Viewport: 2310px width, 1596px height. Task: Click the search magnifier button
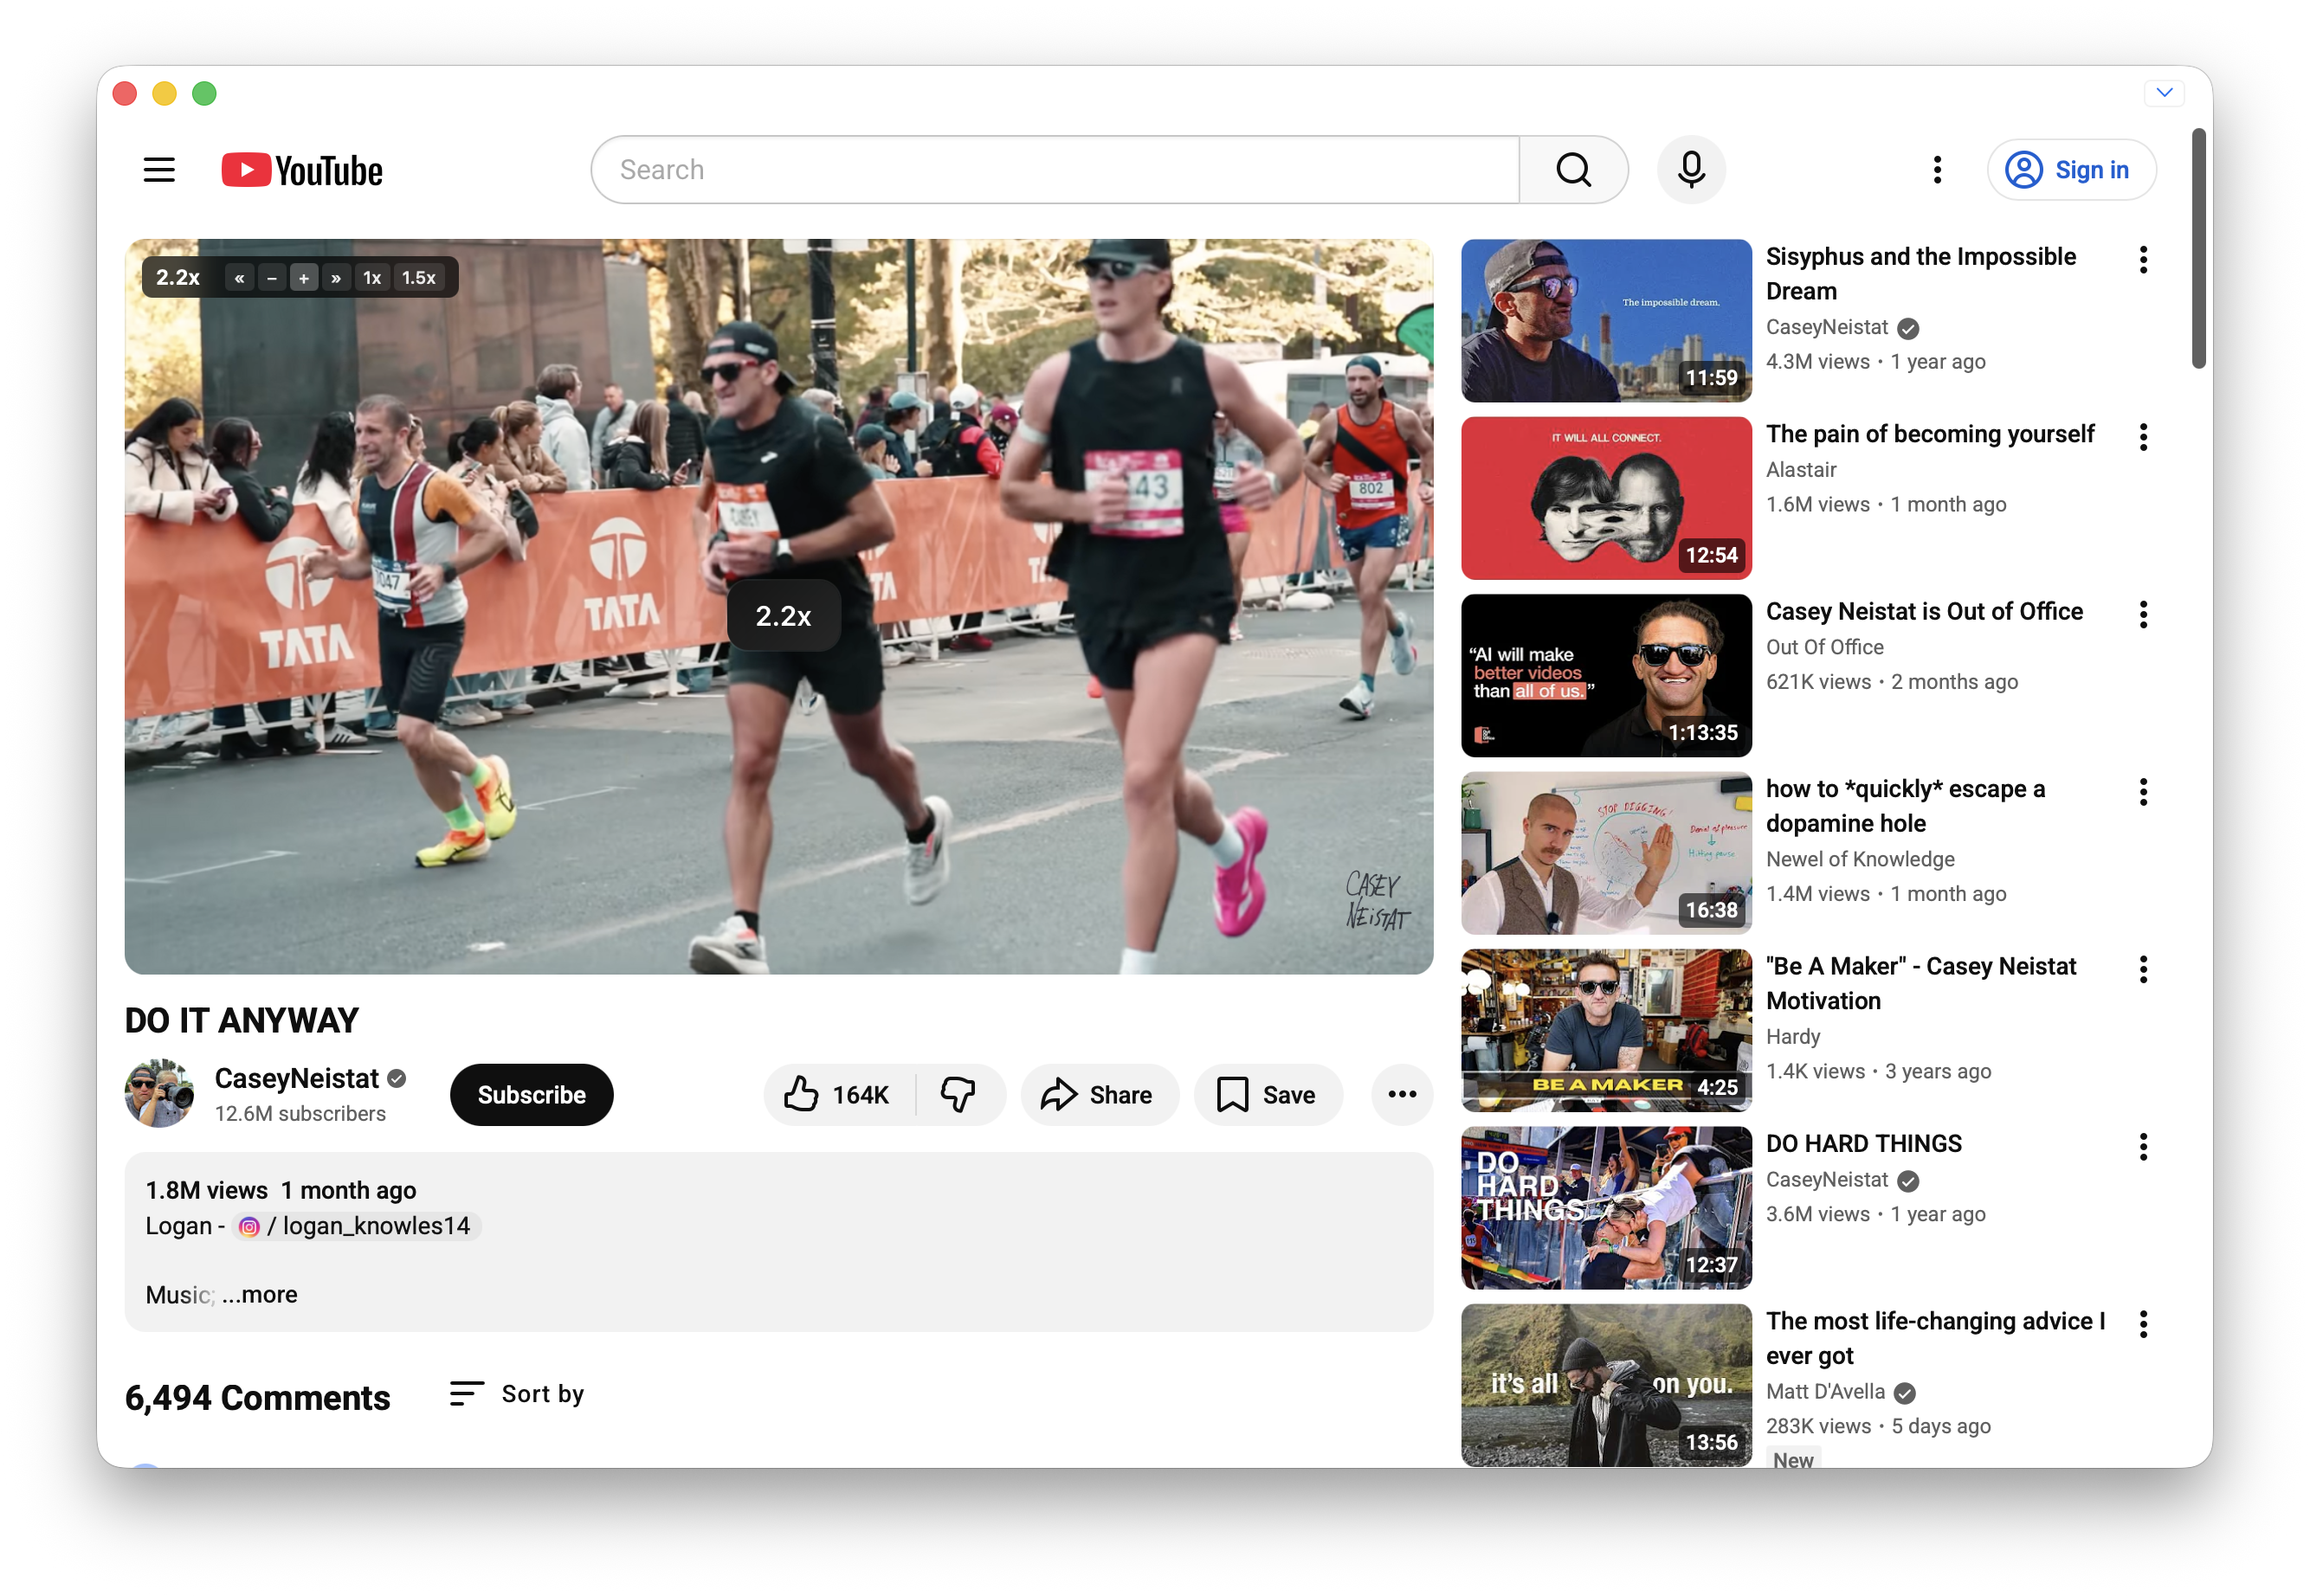(1572, 170)
